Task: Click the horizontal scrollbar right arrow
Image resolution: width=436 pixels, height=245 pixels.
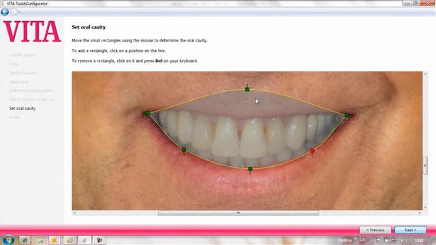Action: pos(420,213)
